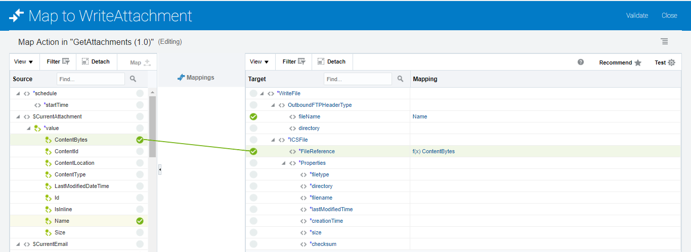This screenshot has width=691, height=252.
Task: Click the Source Filter icon
Action: [x=65, y=62]
